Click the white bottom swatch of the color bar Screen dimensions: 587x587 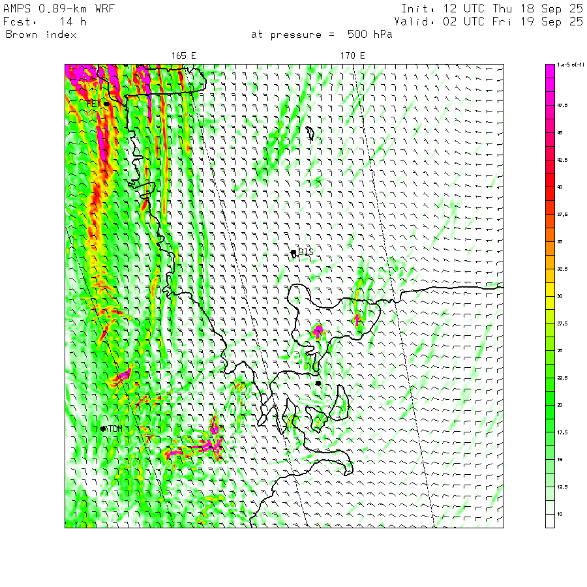click(550, 520)
